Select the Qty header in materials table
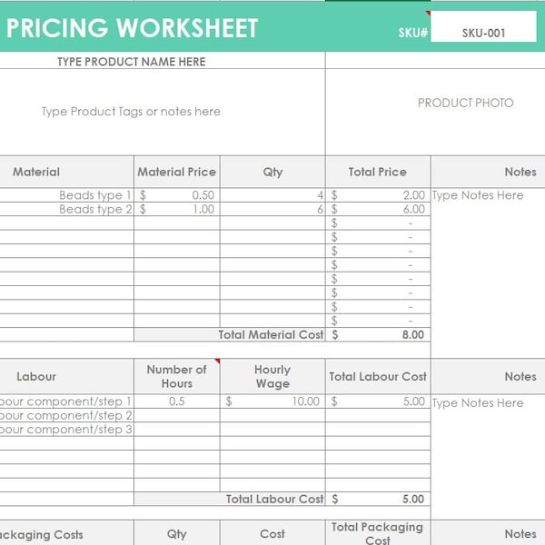 click(x=272, y=172)
